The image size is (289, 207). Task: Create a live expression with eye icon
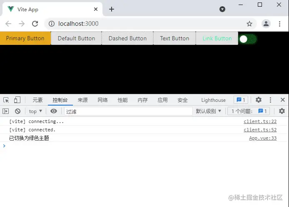tap(54, 111)
